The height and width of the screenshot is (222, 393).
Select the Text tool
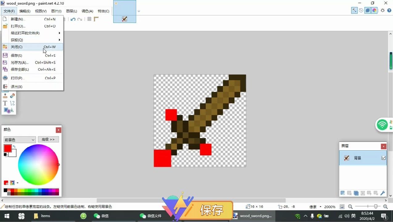click(x=5, y=103)
